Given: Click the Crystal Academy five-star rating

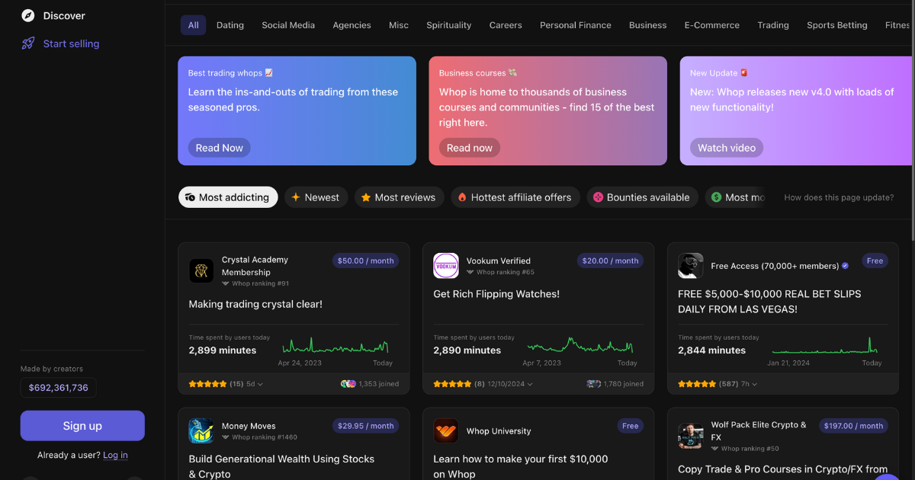Looking at the screenshot, I should point(207,384).
